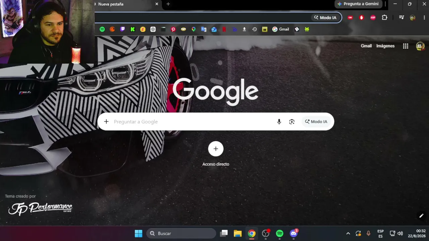Viewport: 429px width, 241px height.
Task: Open the ESP language selector
Action: tap(380, 234)
